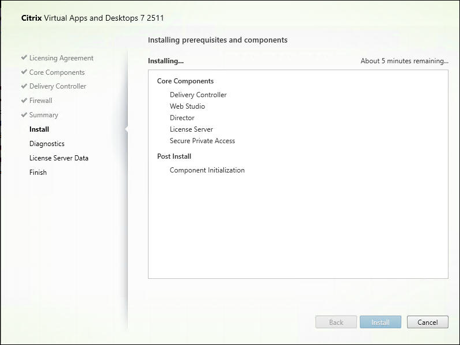Click the greyed-out Back button
Screen dimensions: 460x345
click(336, 322)
